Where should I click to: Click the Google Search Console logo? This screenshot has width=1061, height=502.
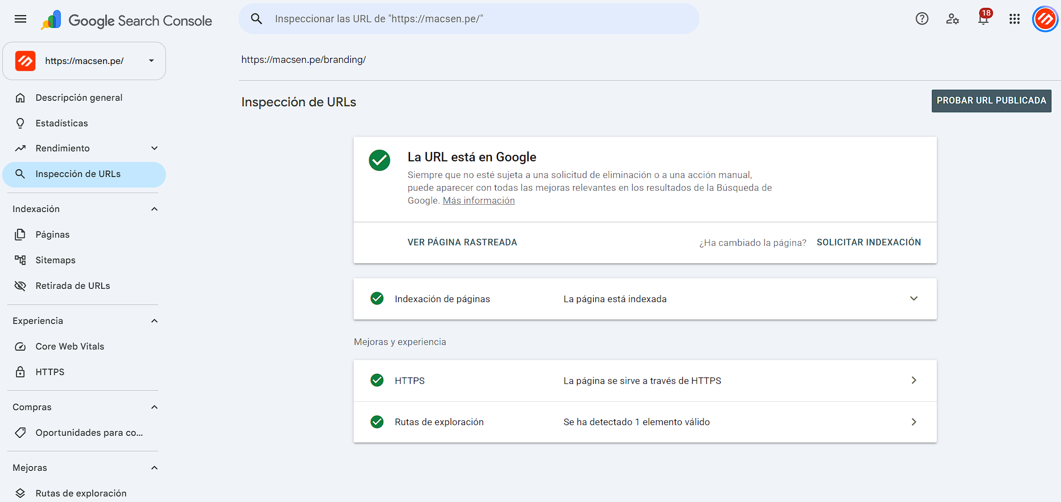[x=126, y=21]
